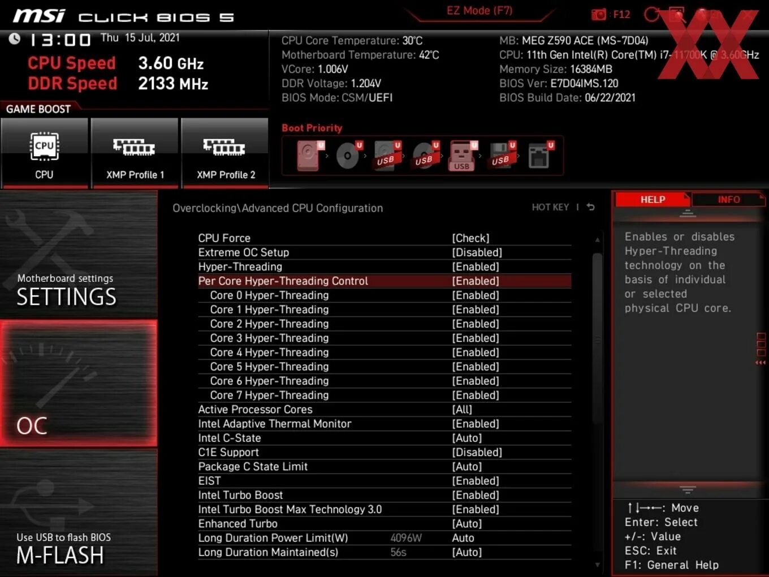Select the USB floppy boot device icon

click(x=502, y=156)
